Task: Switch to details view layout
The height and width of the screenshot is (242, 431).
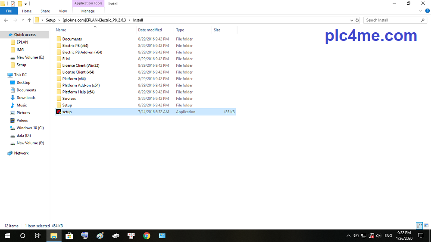Action: (x=419, y=226)
